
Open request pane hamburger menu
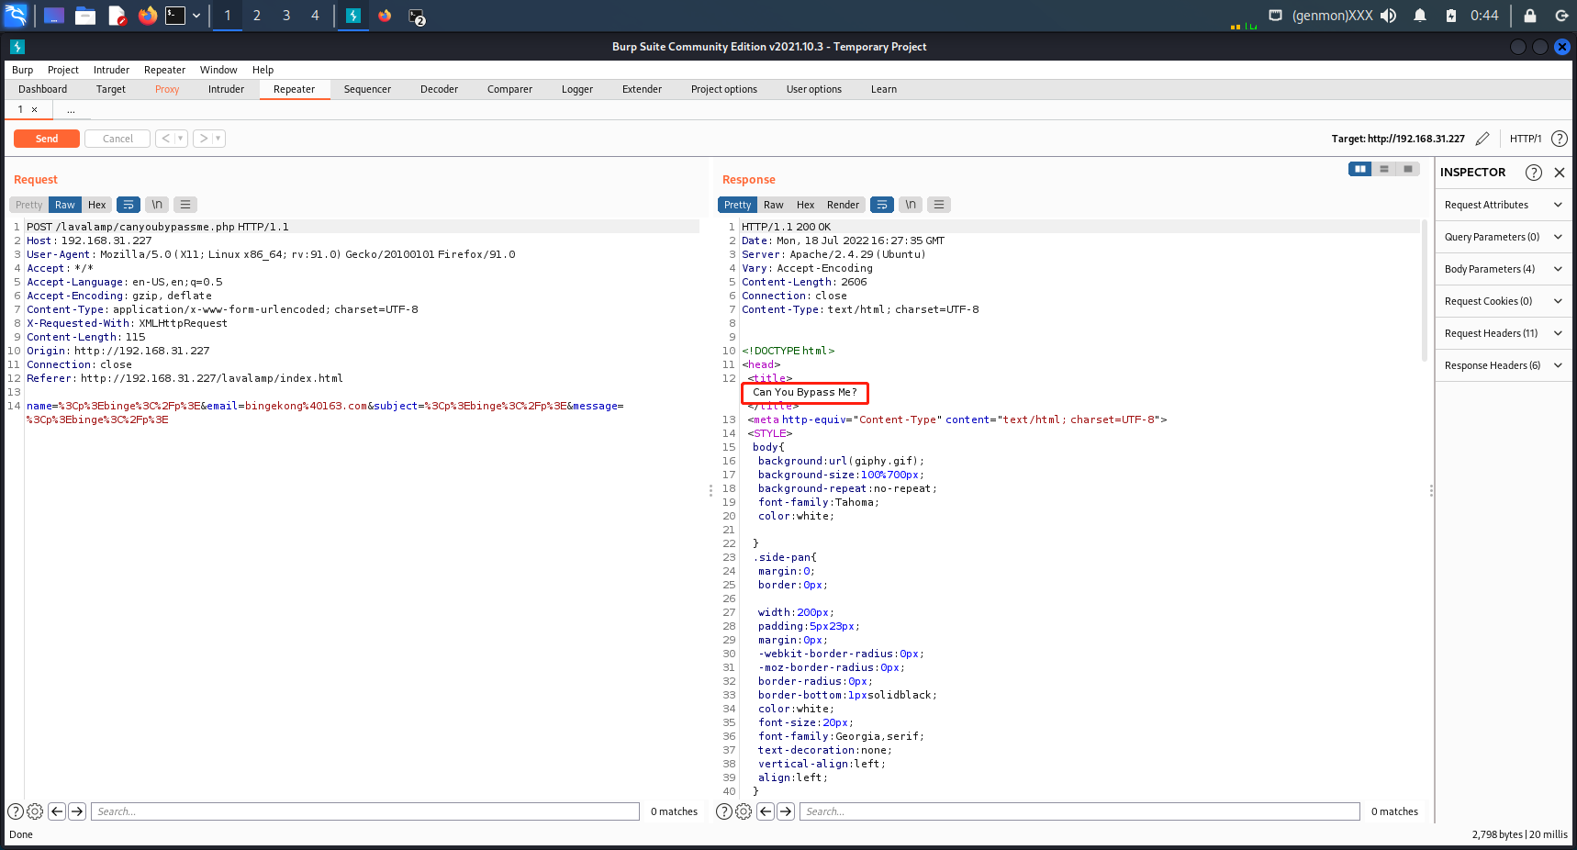click(x=185, y=205)
